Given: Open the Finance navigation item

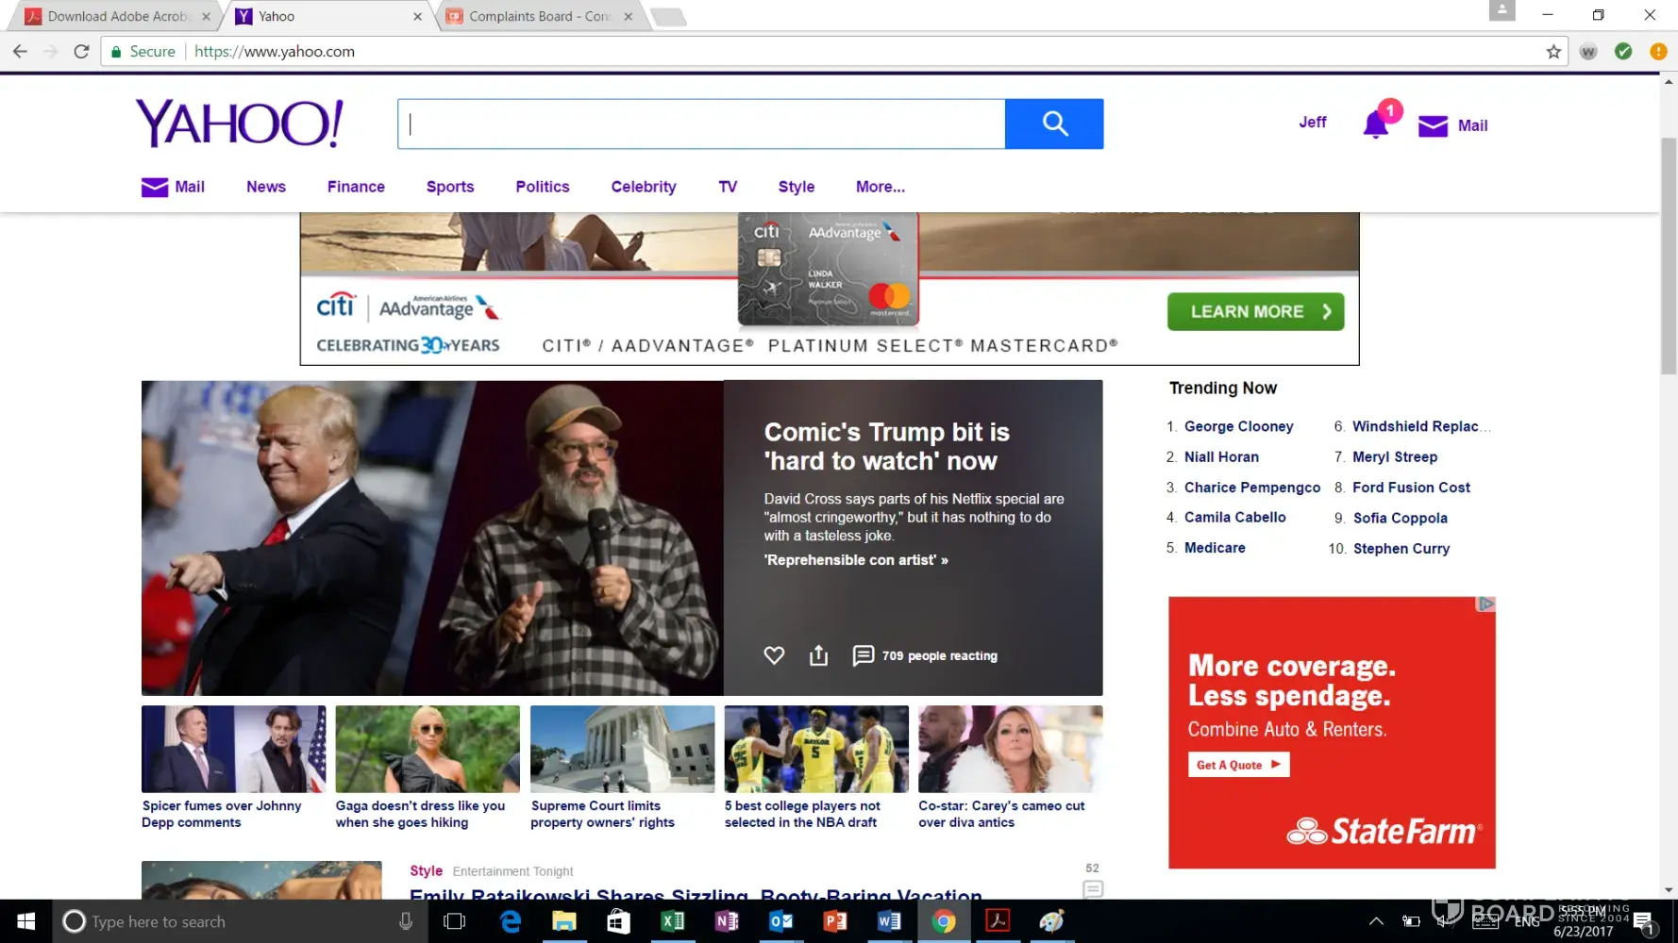Looking at the screenshot, I should [356, 187].
